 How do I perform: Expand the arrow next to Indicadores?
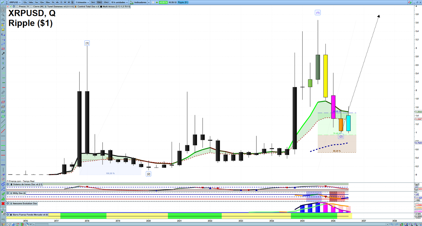[149, 2]
